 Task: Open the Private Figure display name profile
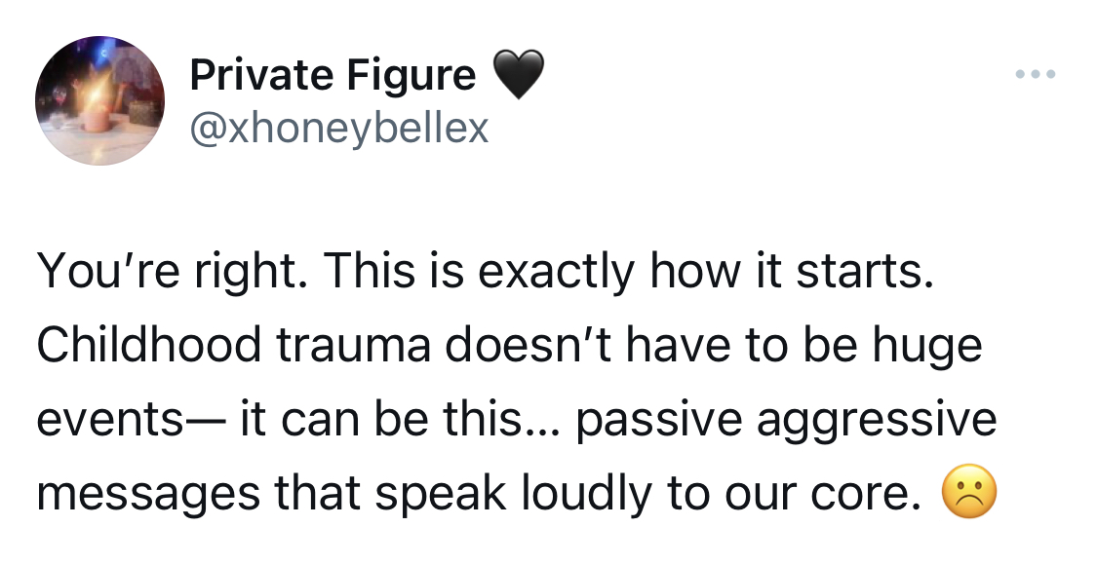[333, 75]
